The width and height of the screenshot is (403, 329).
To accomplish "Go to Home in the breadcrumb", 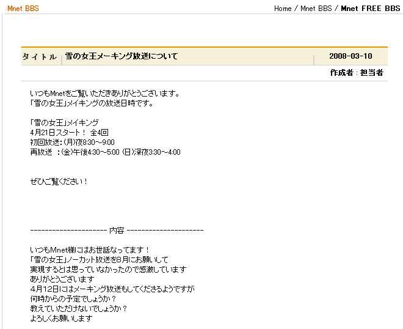I will pyautogui.click(x=283, y=8).
